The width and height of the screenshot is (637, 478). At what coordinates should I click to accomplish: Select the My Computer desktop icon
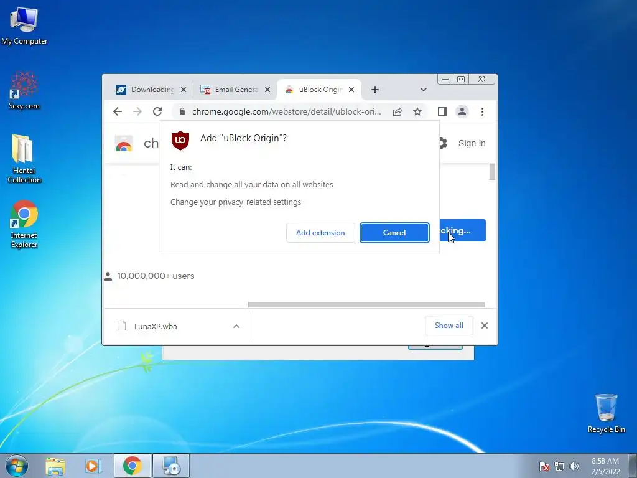24,26
